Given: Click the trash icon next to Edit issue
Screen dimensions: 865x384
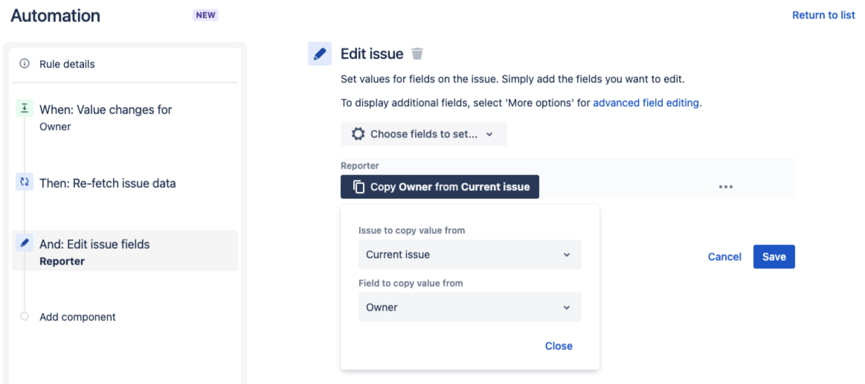Looking at the screenshot, I should 417,54.
